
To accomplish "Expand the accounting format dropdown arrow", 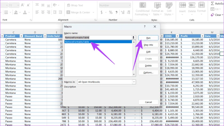I will [106, 12].
